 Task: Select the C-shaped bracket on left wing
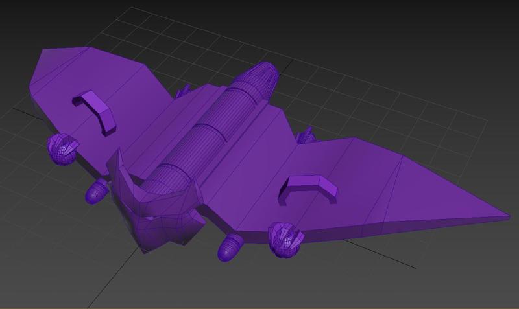tap(95, 113)
